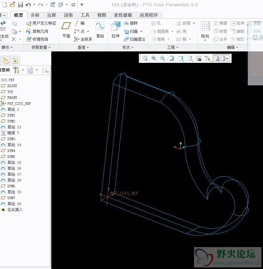Open the Pattern (阵列) dropdown arrow
The width and height of the screenshot is (263, 269).
point(205,41)
